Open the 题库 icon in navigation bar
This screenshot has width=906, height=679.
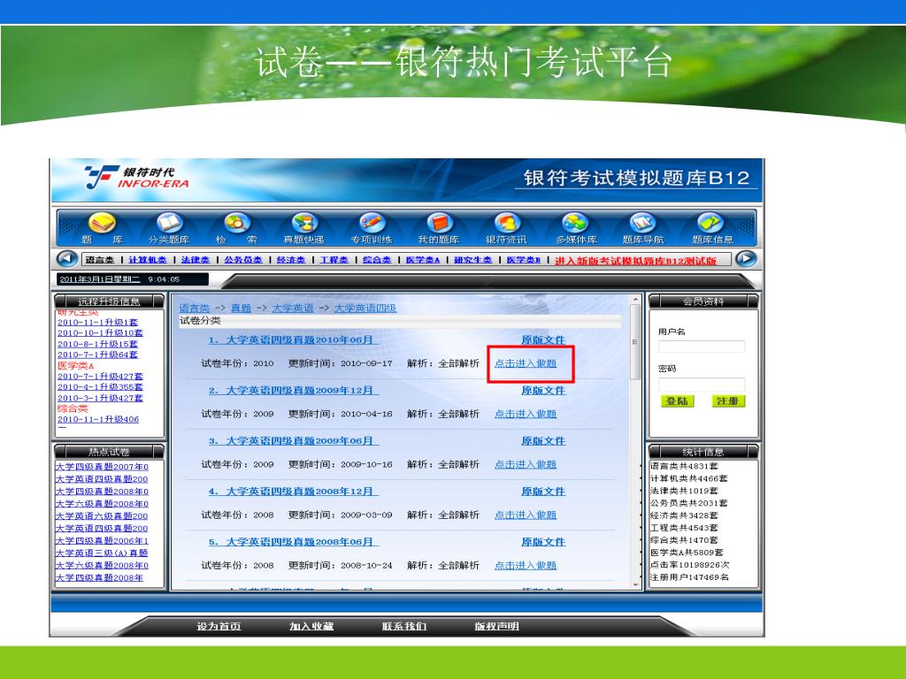103,223
